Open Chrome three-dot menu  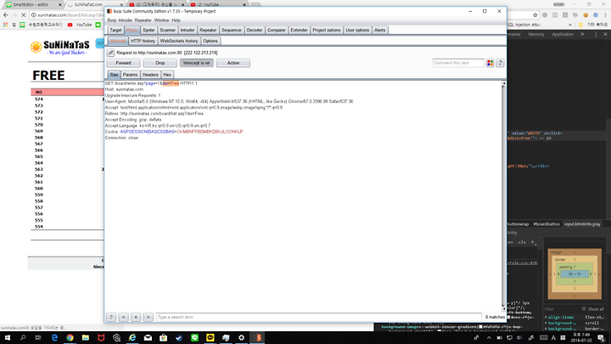[x=605, y=14]
